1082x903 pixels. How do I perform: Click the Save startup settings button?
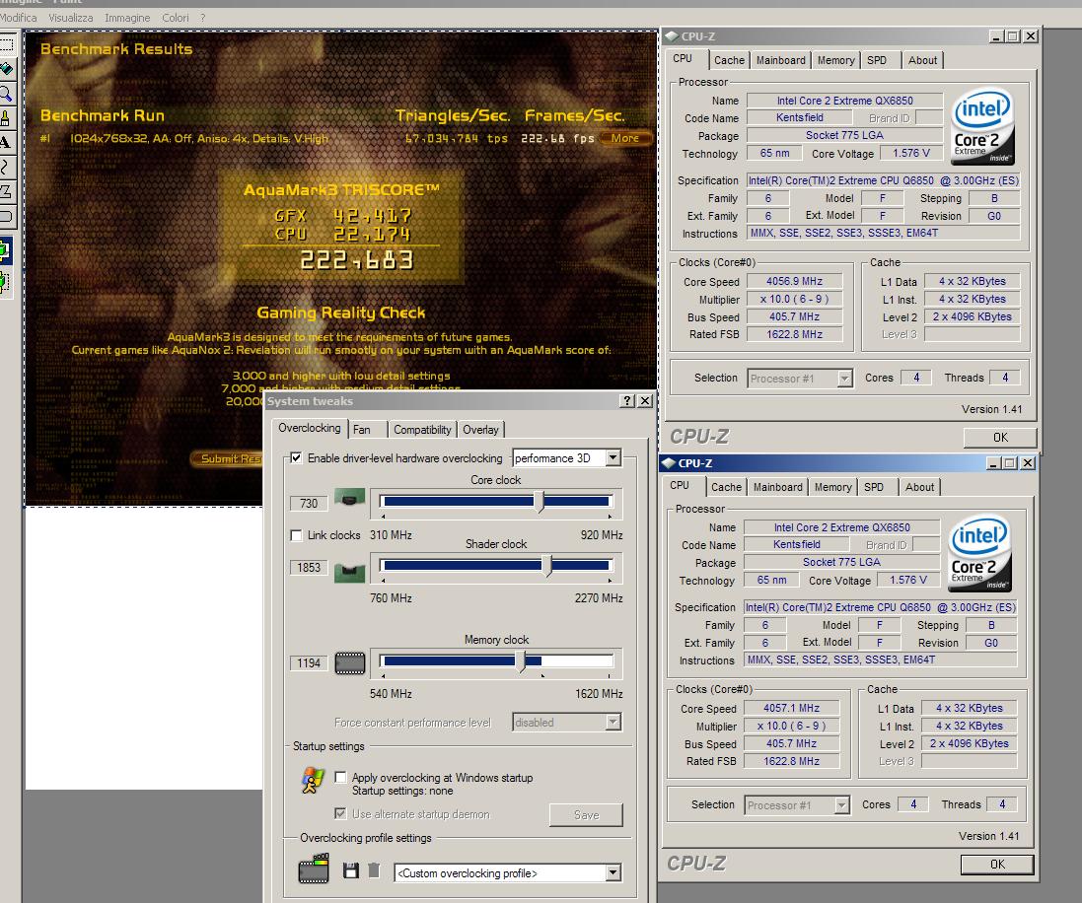click(586, 814)
